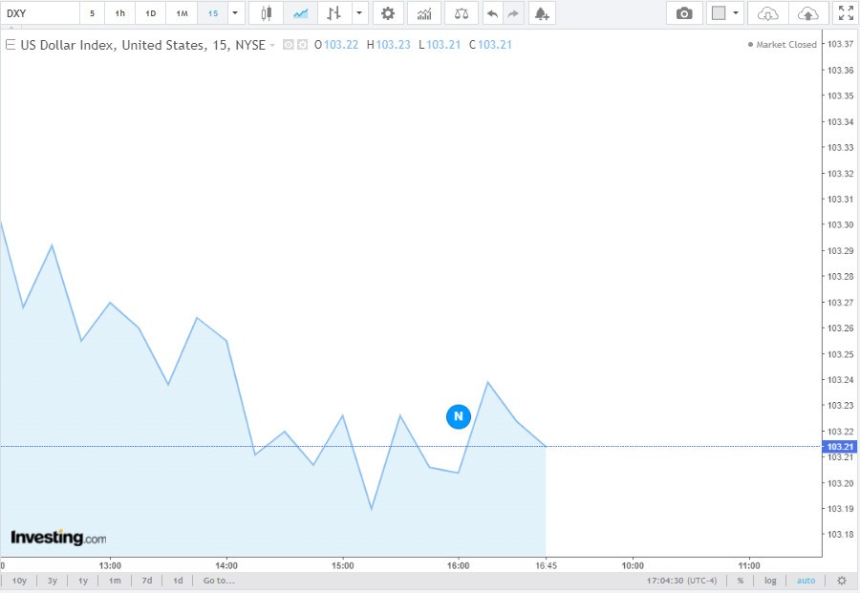This screenshot has width=860, height=593.
Task: Toggle auto scale option
Action: 806,581
